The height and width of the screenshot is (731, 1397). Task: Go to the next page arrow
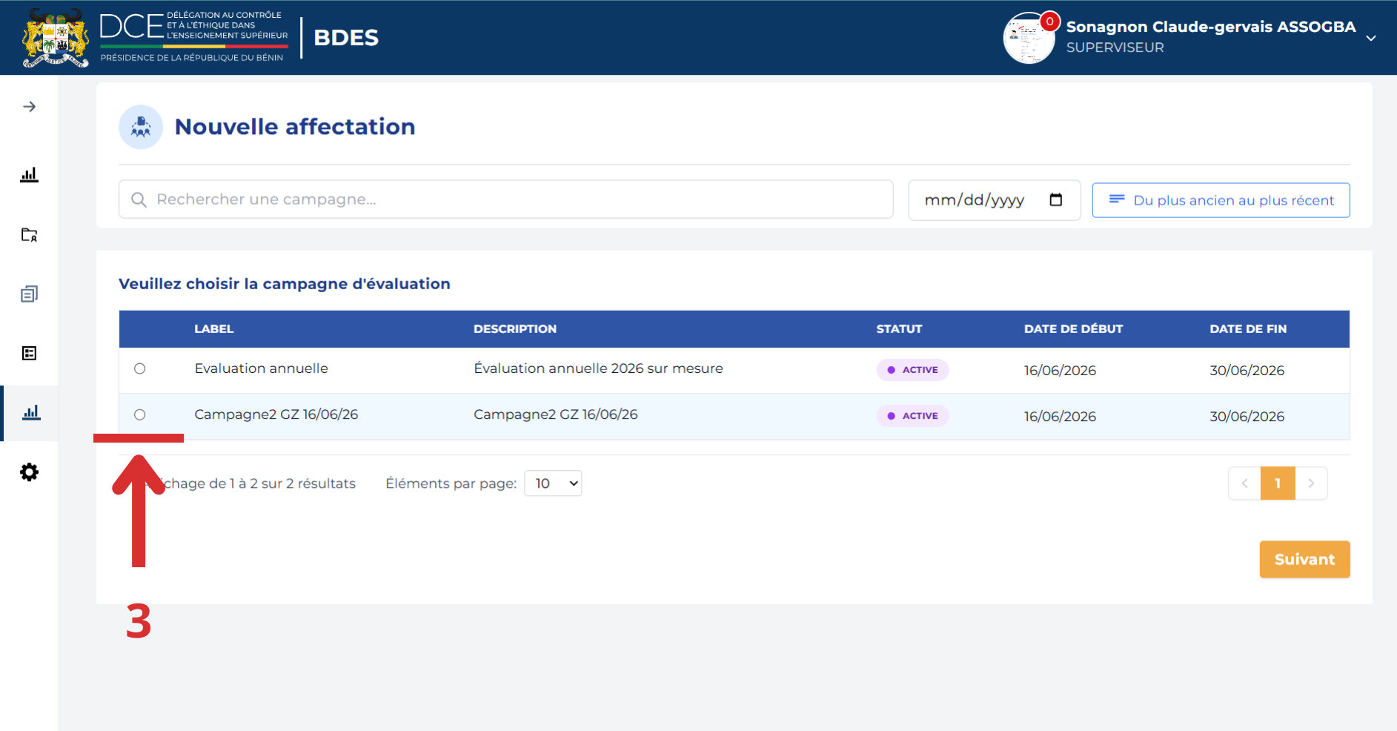(x=1311, y=483)
